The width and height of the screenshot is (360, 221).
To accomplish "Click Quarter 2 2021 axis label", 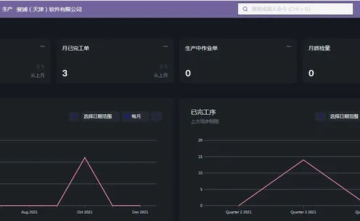I will pos(239,212).
